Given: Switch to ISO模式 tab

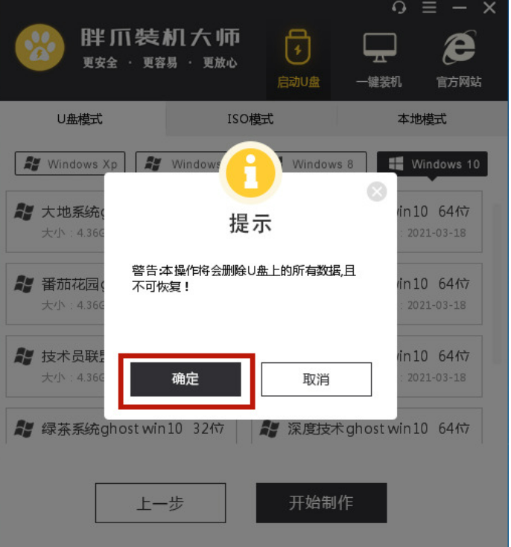Looking at the screenshot, I should tap(250, 119).
